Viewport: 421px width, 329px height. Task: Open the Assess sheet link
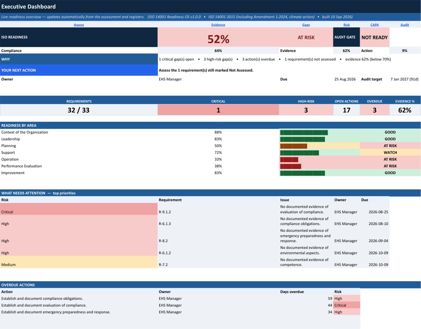(x=79, y=25)
